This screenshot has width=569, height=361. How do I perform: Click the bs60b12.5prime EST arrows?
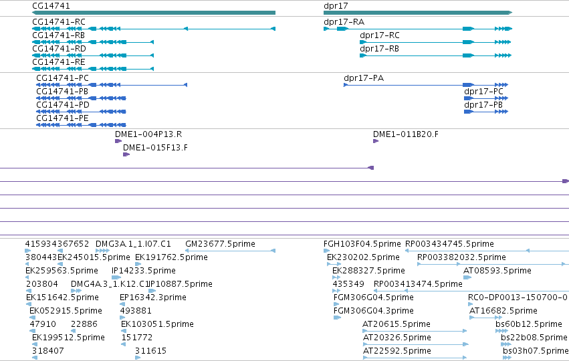pos(502,331)
